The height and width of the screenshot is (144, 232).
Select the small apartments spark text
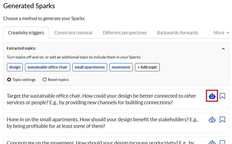pyautogui.click(x=101, y=123)
